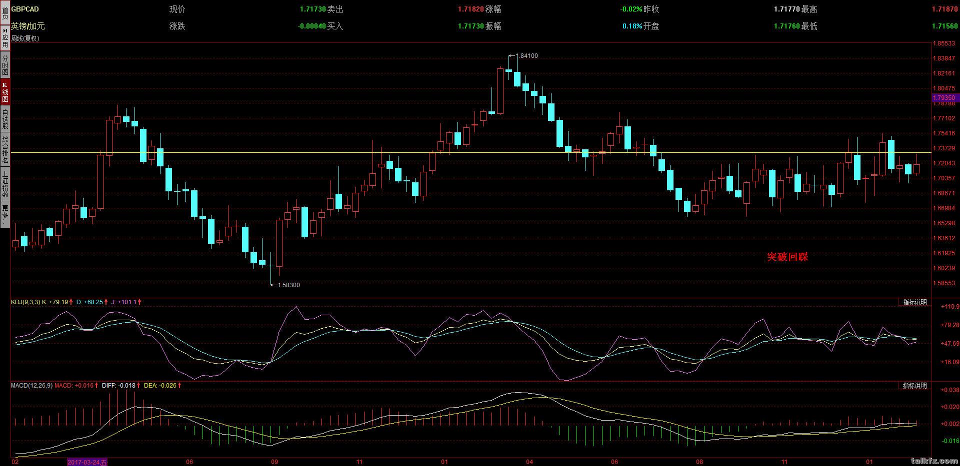Screen dimensions: 960x466
Task: Click the 英镑/加元 pair name
Action: click(27, 26)
